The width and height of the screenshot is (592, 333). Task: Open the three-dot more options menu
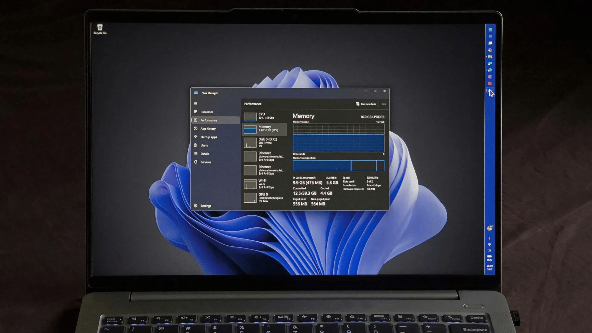pyautogui.click(x=384, y=104)
